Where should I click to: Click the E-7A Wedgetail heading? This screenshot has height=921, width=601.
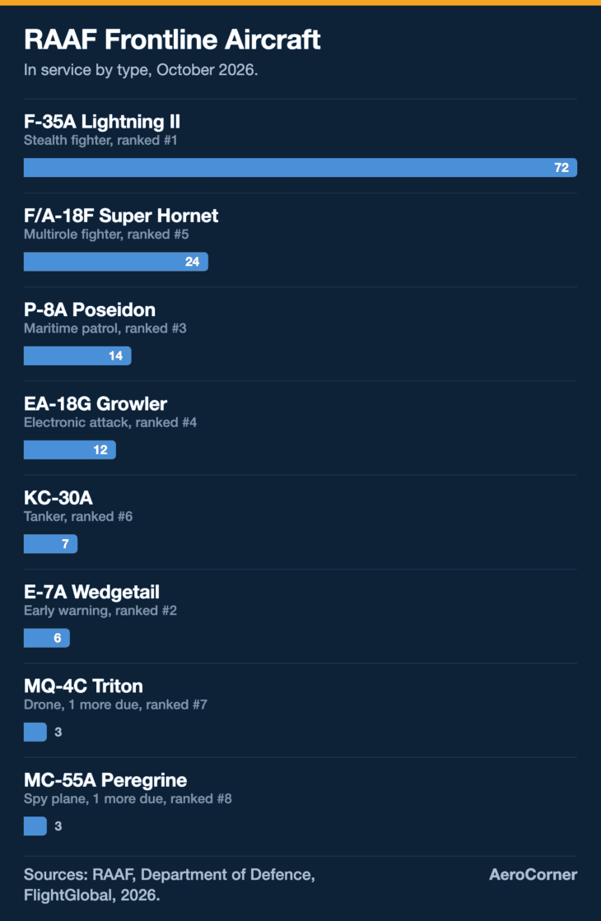[x=91, y=592]
